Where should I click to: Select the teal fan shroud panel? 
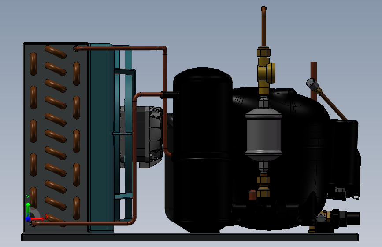(101, 138)
